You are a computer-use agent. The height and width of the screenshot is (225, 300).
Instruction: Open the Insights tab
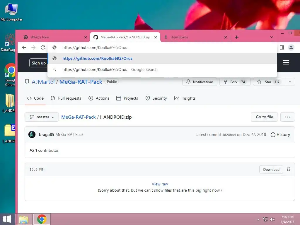185,98
